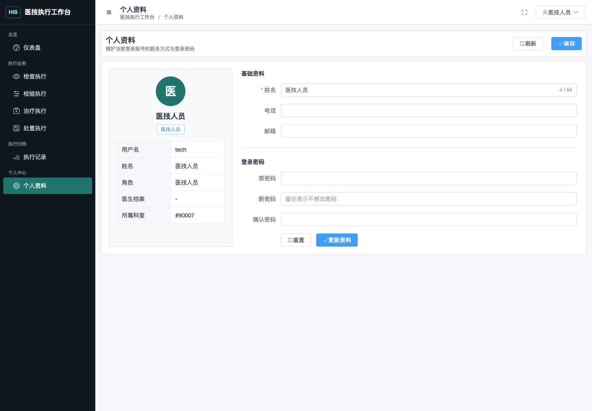Focus the 电话 input field
The width and height of the screenshot is (592, 411).
point(429,111)
